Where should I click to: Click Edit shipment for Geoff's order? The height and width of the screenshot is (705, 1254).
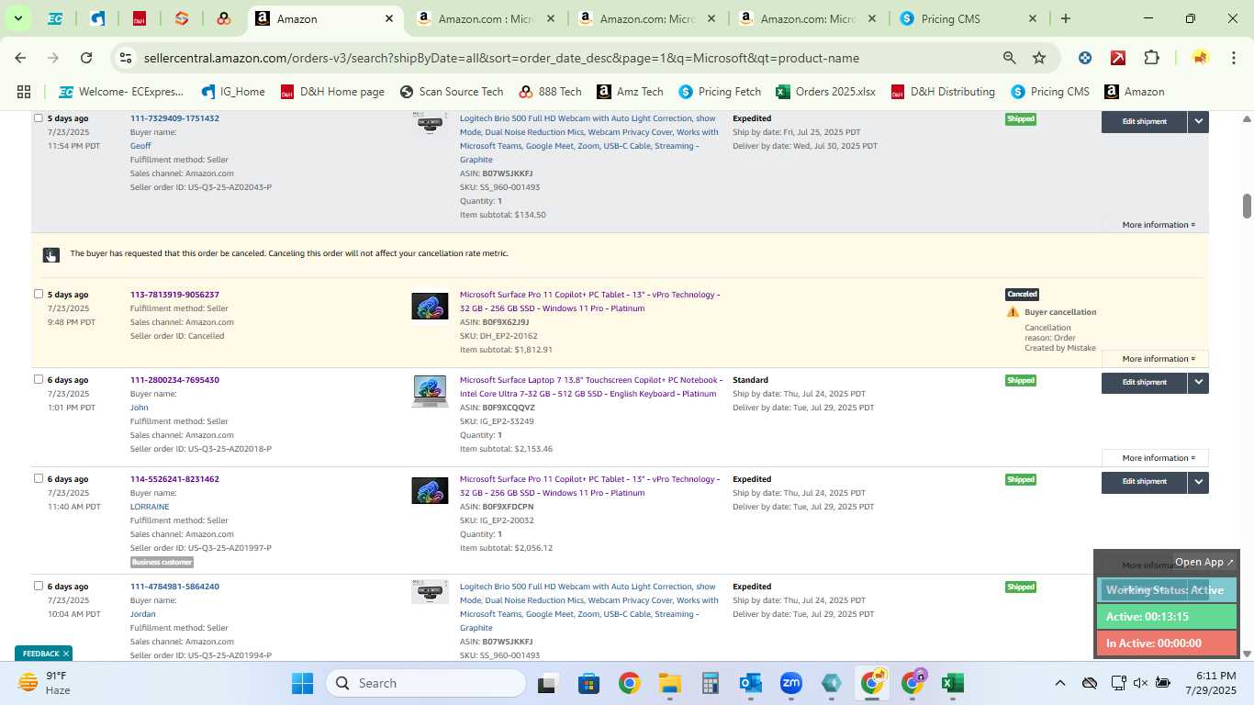(x=1144, y=121)
